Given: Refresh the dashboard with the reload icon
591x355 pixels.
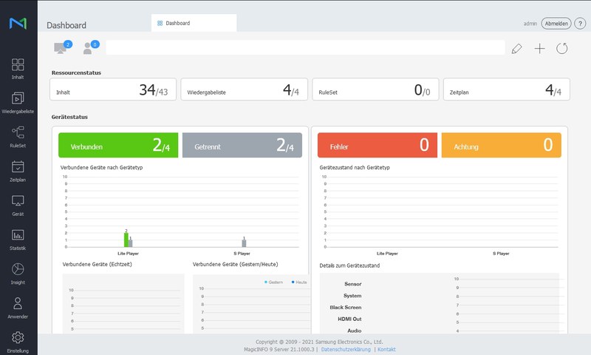Looking at the screenshot, I should pos(562,48).
